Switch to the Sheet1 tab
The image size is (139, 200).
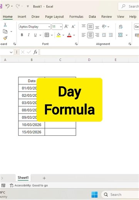(23, 178)
